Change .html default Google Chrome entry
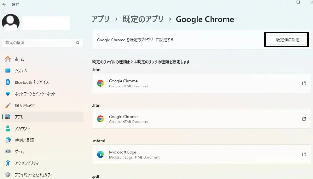313x179 pixels. tap(201, 119)
